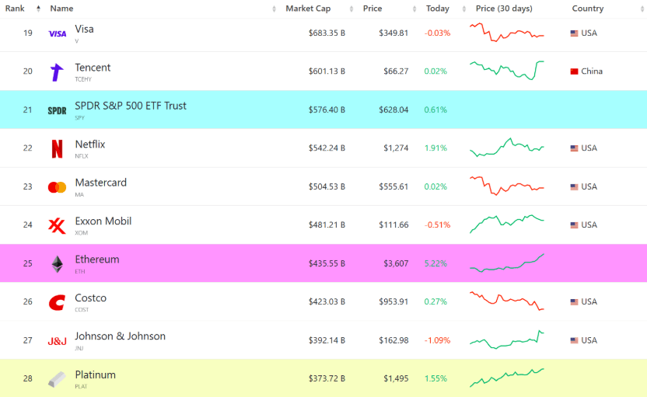
Task: Sort the table by Rank column
Action: coord(16,9)
